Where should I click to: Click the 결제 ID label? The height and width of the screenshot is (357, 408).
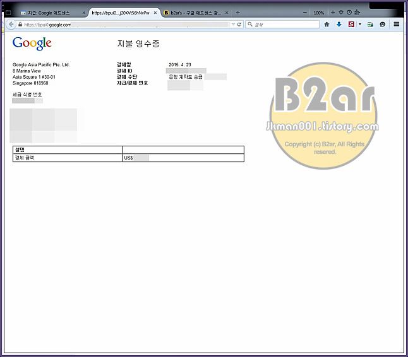coord(124,71)
